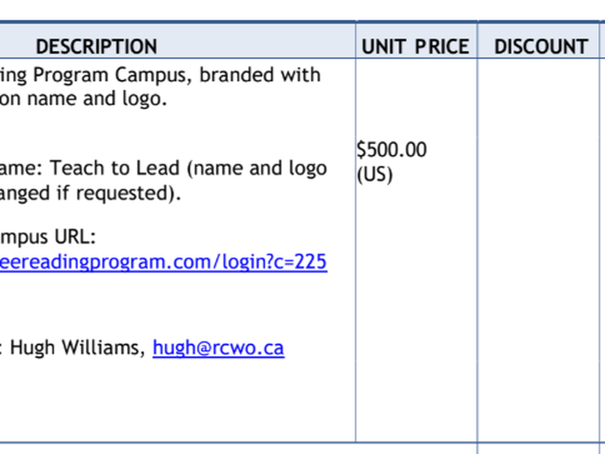Viewport: 605px width, 454px height.
Task: Click the (US) currency text
Action: (374, 174)
